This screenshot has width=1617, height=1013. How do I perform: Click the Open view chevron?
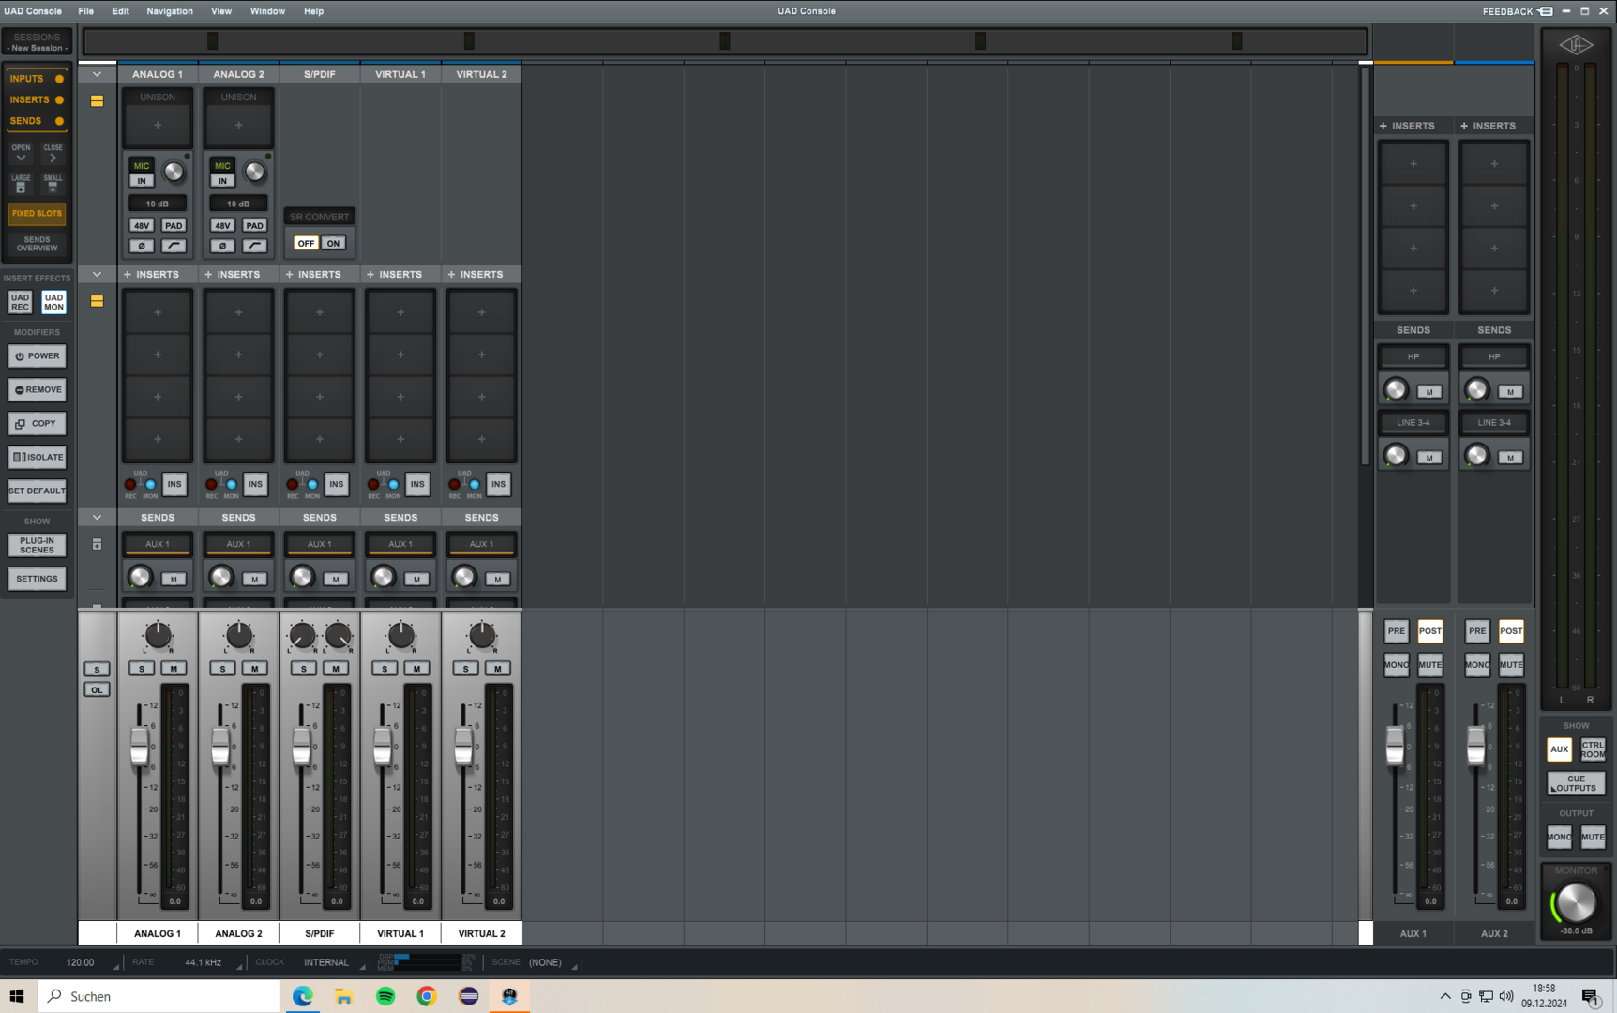[21, 153]
